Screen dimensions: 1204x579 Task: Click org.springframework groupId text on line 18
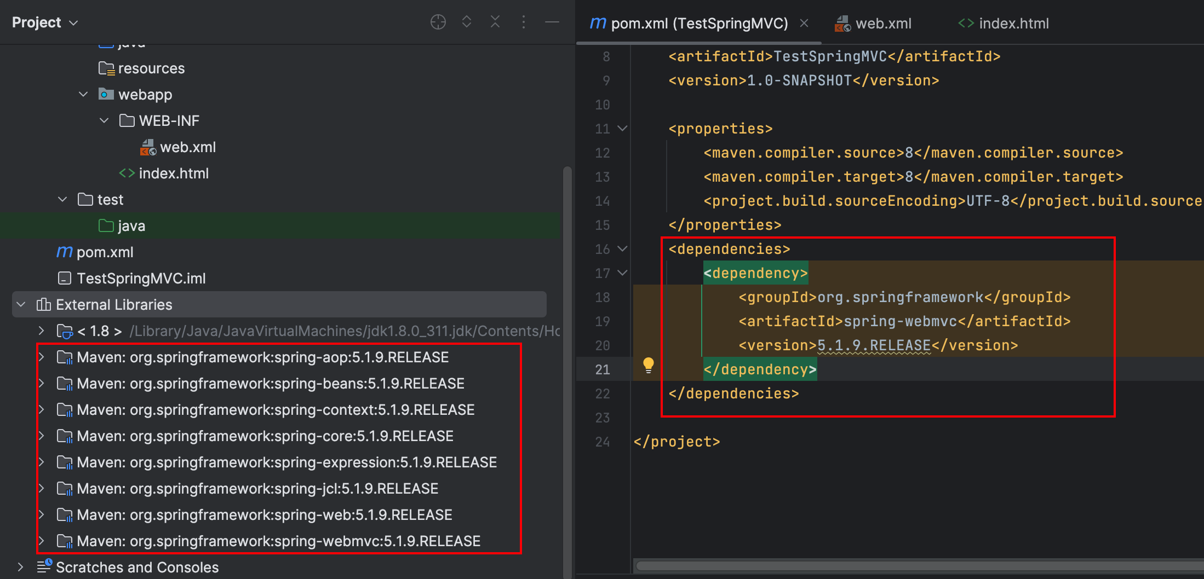(900, 297)
